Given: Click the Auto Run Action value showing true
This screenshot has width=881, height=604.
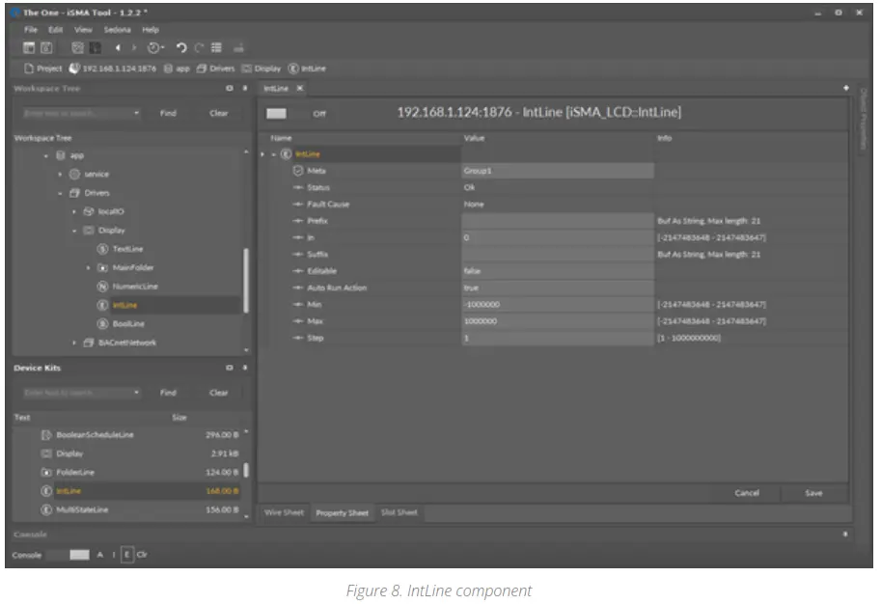Looking at the screenshot, I should [x=558, y=288].
